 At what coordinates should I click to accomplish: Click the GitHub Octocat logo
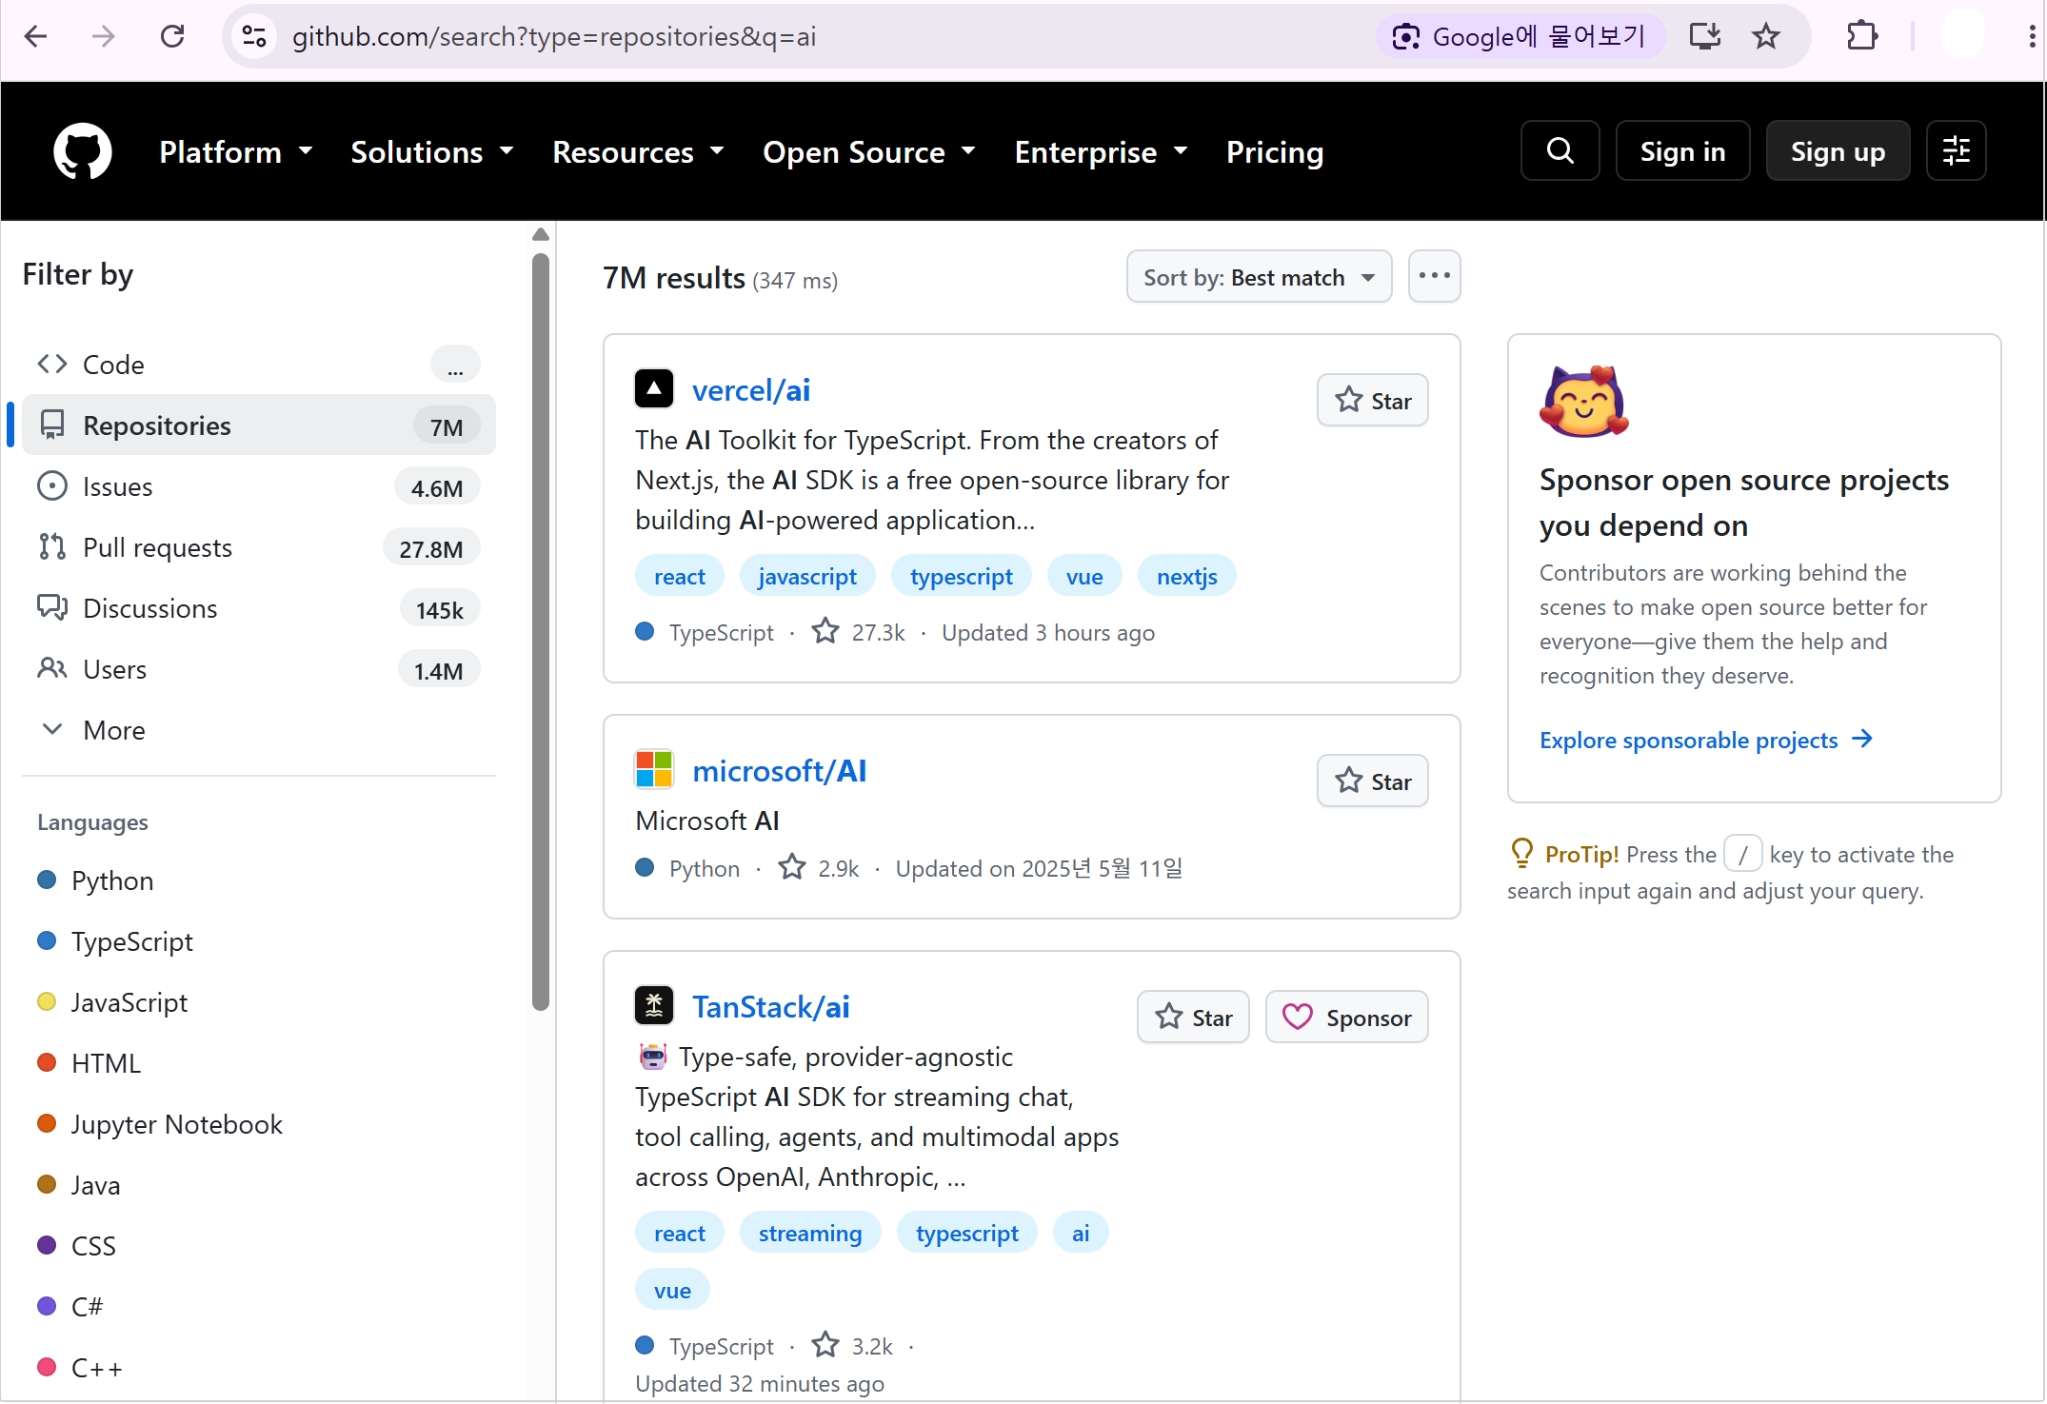click(83, 151)
